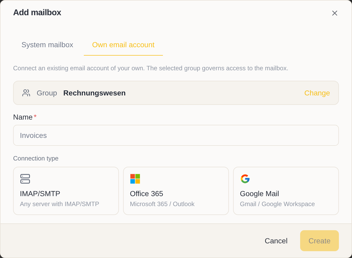352x258 pixels.
Task: Click the 'Any server with IMAP/SMTP' text
Action: [x=60, y=204]
